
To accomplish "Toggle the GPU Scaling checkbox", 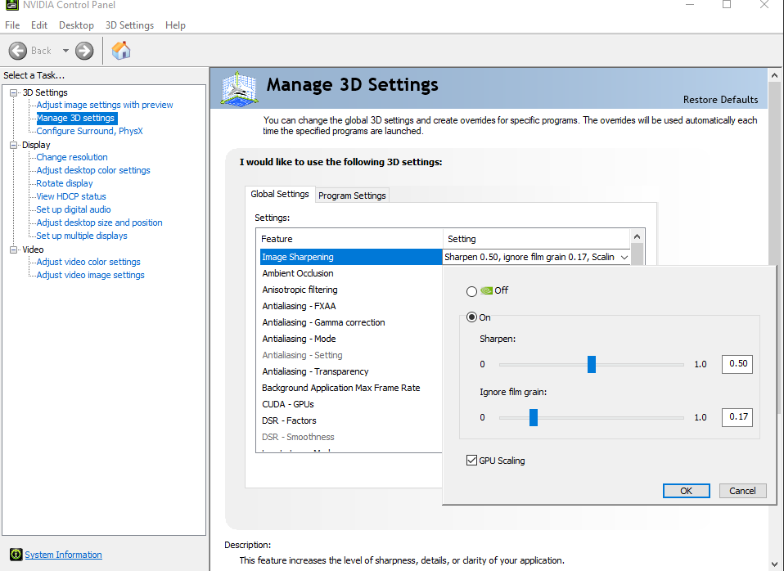I will pyautogui.click(x=471, y=460).
